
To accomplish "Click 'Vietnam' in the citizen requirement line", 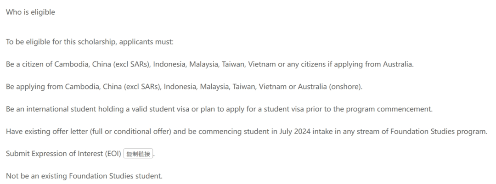I will (x=262, y=64).
